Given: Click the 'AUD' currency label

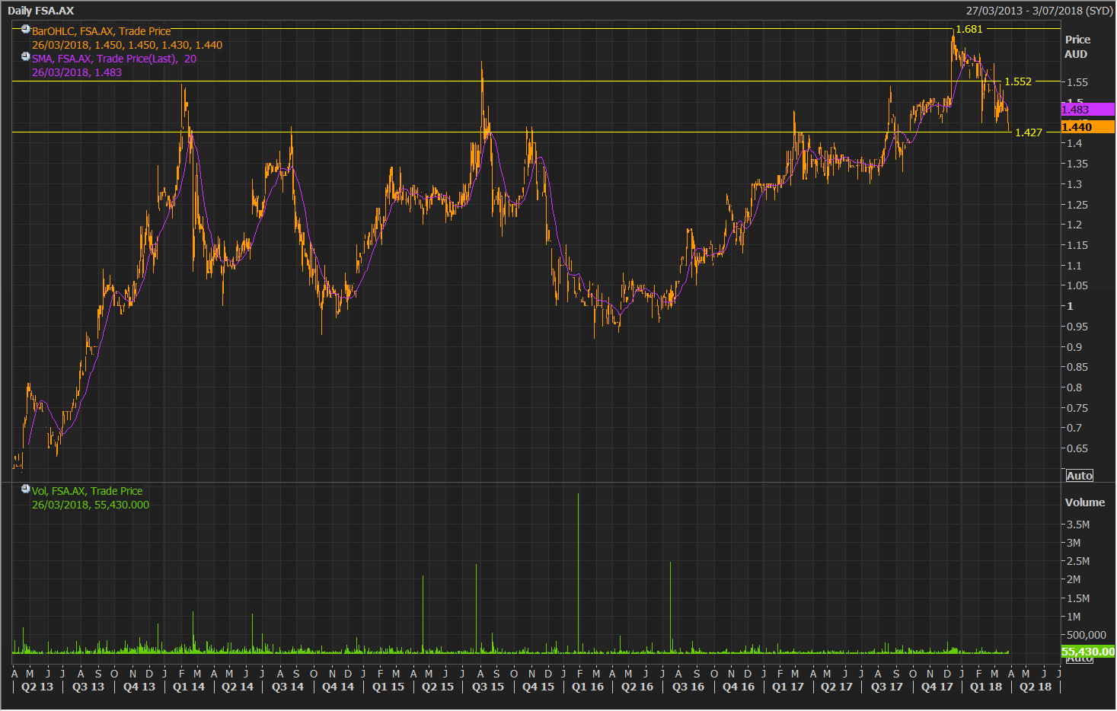Looking at the screenshot, I should click(1076, 54).
